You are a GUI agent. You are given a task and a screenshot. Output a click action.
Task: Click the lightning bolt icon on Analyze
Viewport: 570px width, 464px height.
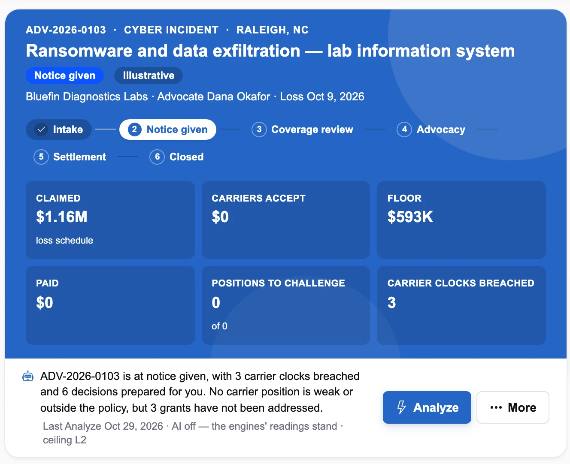coord(401,407)
